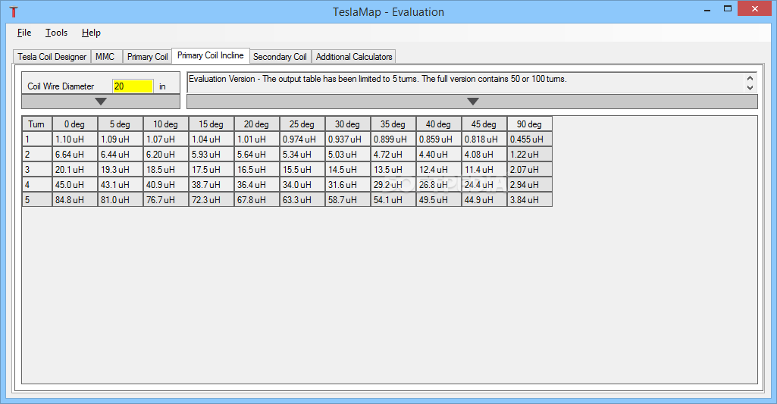777x404 pixels.
Task: Click the 5 deg column header
Action: (x=121, y=124)
